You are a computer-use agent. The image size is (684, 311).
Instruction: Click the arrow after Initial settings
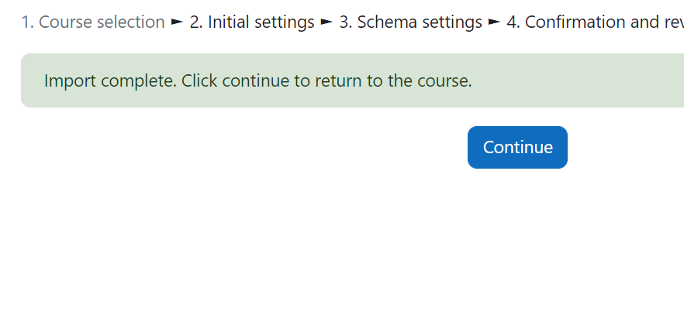pyautogui.click(x=326, y=22)
